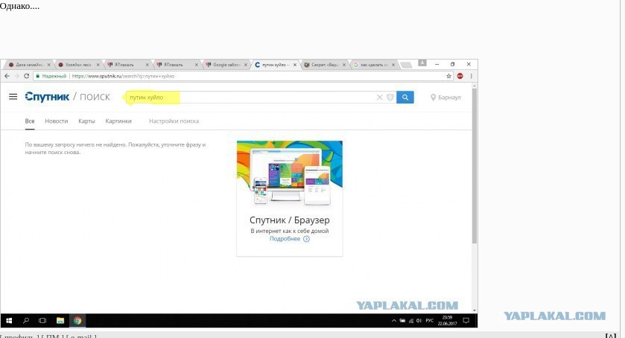Open Task View on the taskbar
This screenshot has height=338, width=625.
[42, 320]
